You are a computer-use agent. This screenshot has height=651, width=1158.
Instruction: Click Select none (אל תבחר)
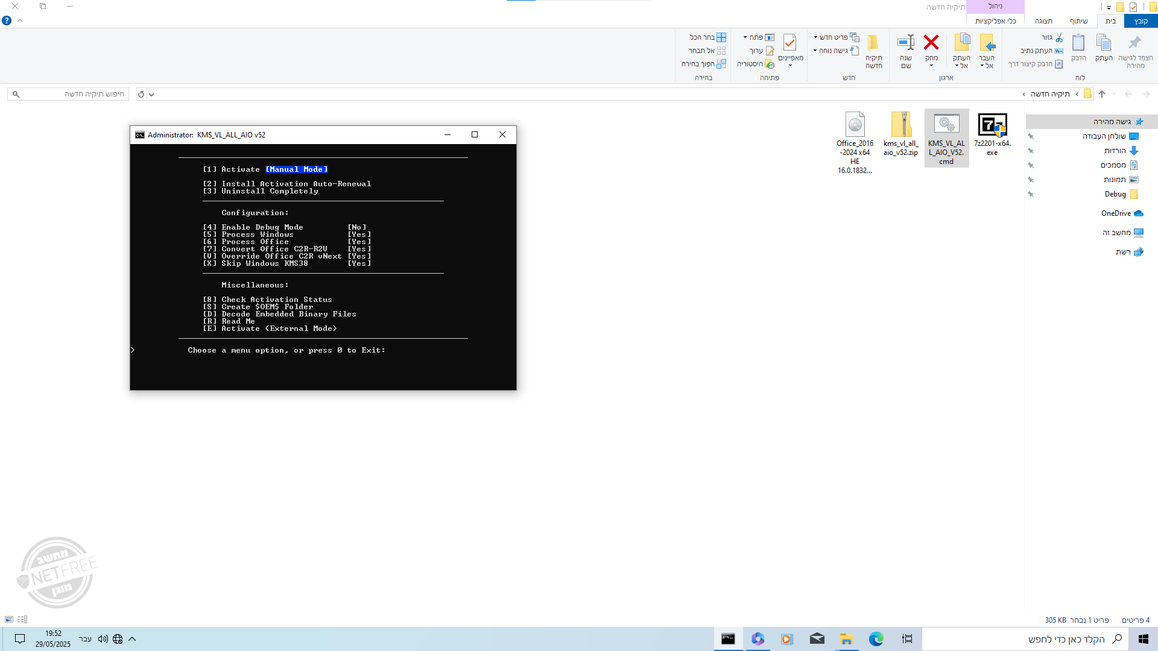(x=707, y=51)
